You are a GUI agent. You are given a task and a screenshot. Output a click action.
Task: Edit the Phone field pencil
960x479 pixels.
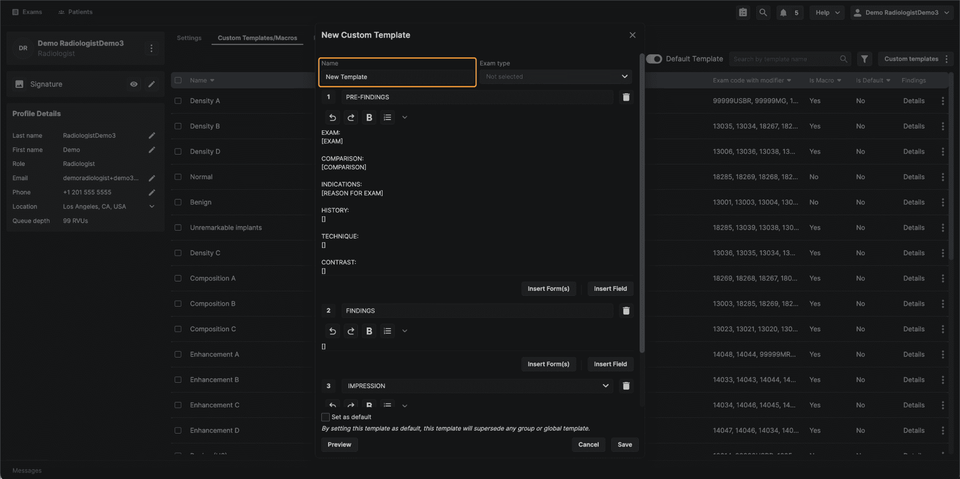(x=152, y=192)
